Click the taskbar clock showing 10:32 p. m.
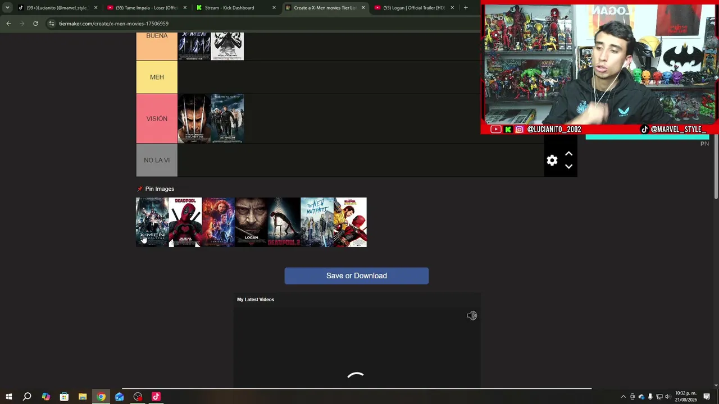This screenshot has width=719, height=404. [x=686, y=397]
